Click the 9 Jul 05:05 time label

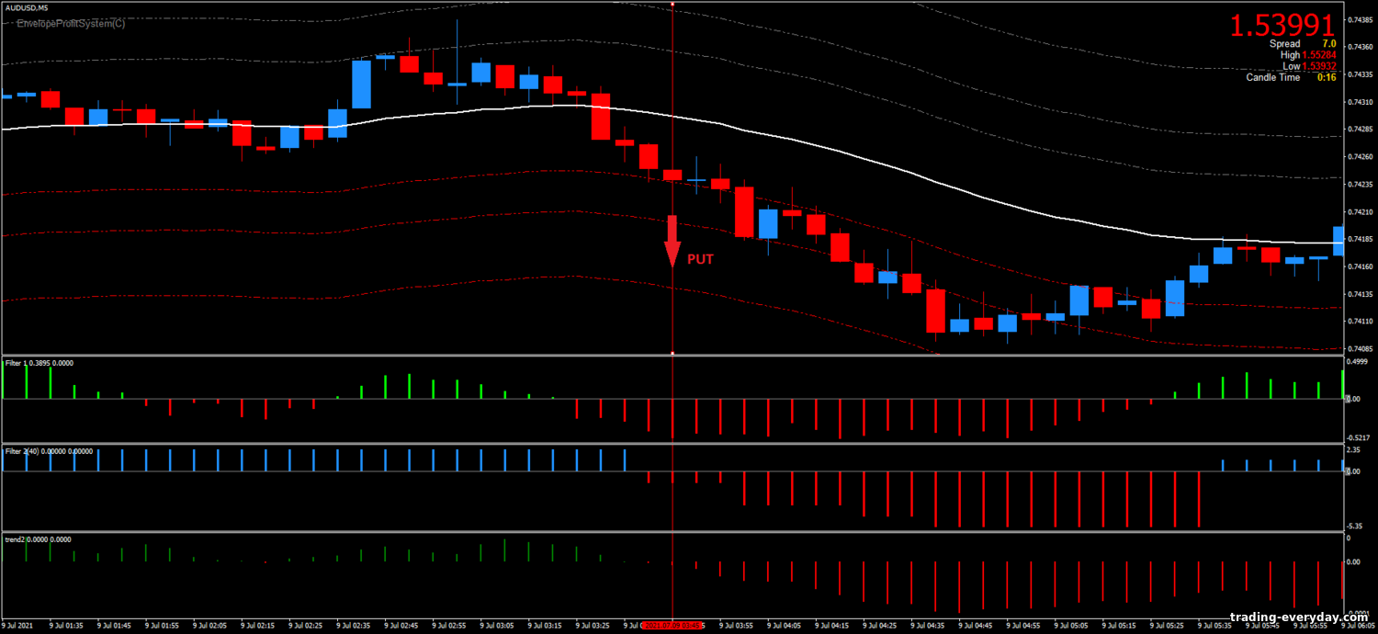pyautogui.click(x=1073, y=627)
